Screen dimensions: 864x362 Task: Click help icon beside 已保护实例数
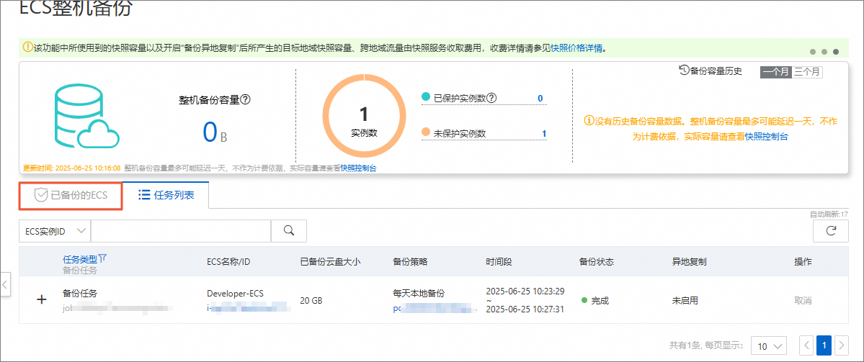492,98
